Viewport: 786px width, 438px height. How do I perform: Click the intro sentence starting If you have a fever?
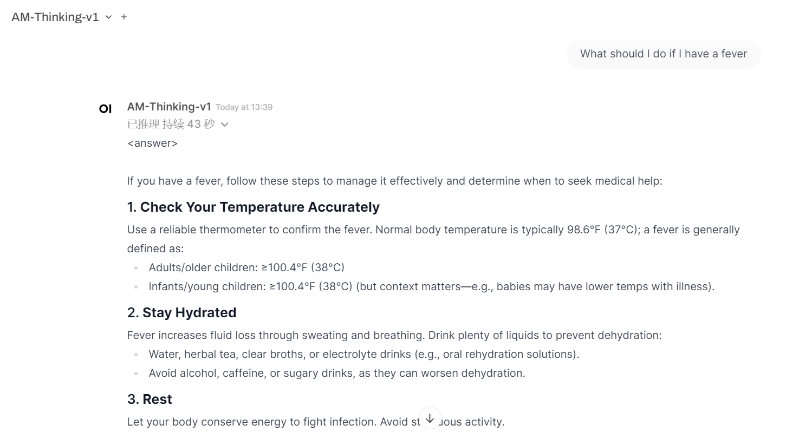[394, 181]
